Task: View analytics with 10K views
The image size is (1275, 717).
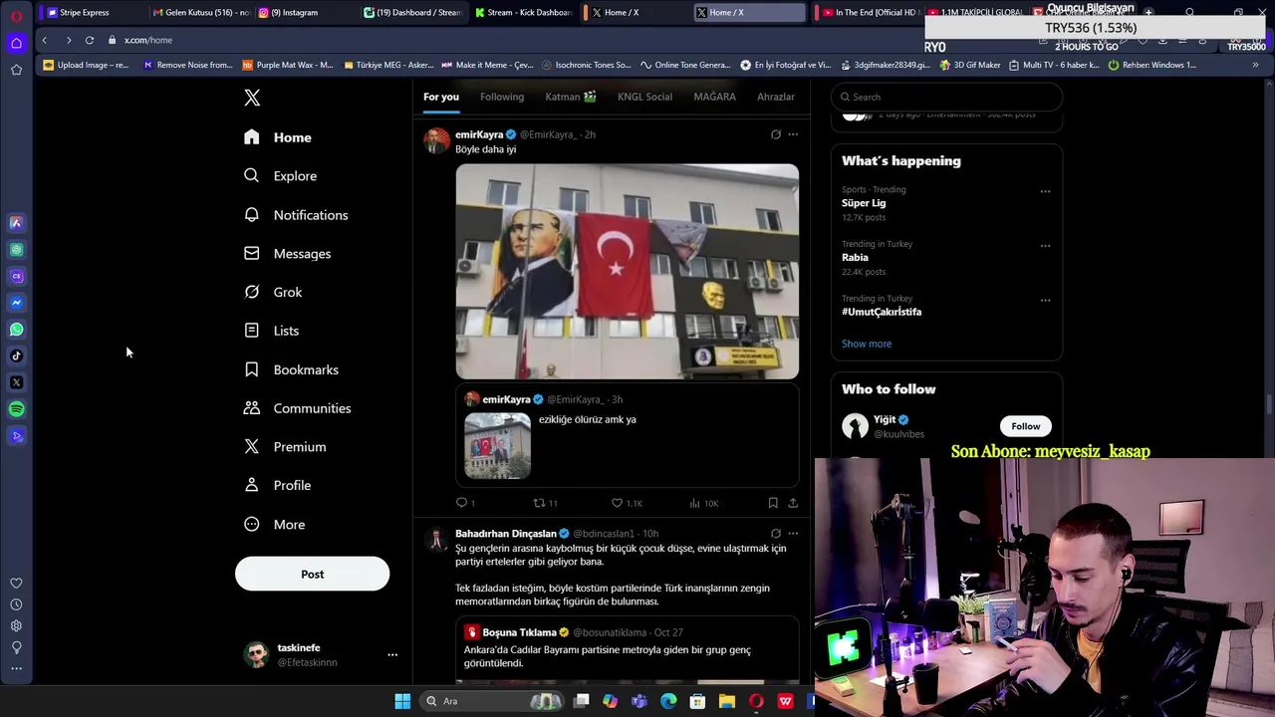Action: 703,503
